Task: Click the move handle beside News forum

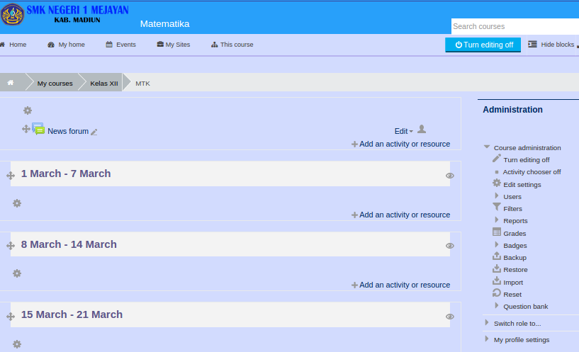Action: 26,129
